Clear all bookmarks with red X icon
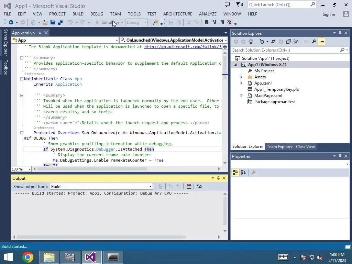The height and width of the screenshot is (264, 352). pyautogui.click(x=229, y=22)
